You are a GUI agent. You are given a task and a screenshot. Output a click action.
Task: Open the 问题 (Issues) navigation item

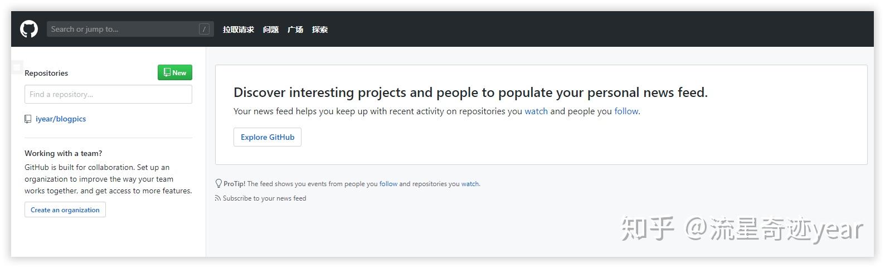tap(270, 30)
